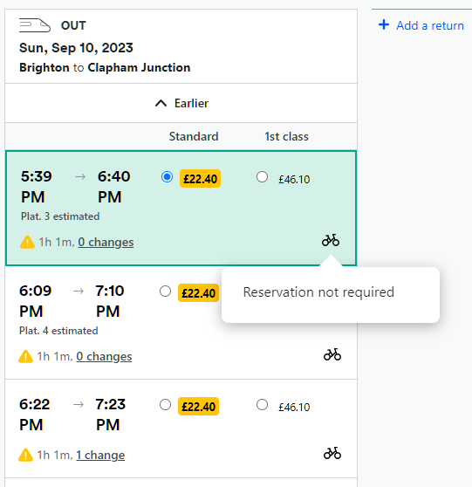Screen dimensions: 472x487
Task: Click the bicycle icon on 6:22 PM train
Action: point(332,453)
